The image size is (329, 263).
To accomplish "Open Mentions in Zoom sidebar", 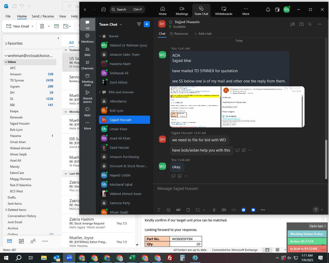I will [x=87, y=38].
